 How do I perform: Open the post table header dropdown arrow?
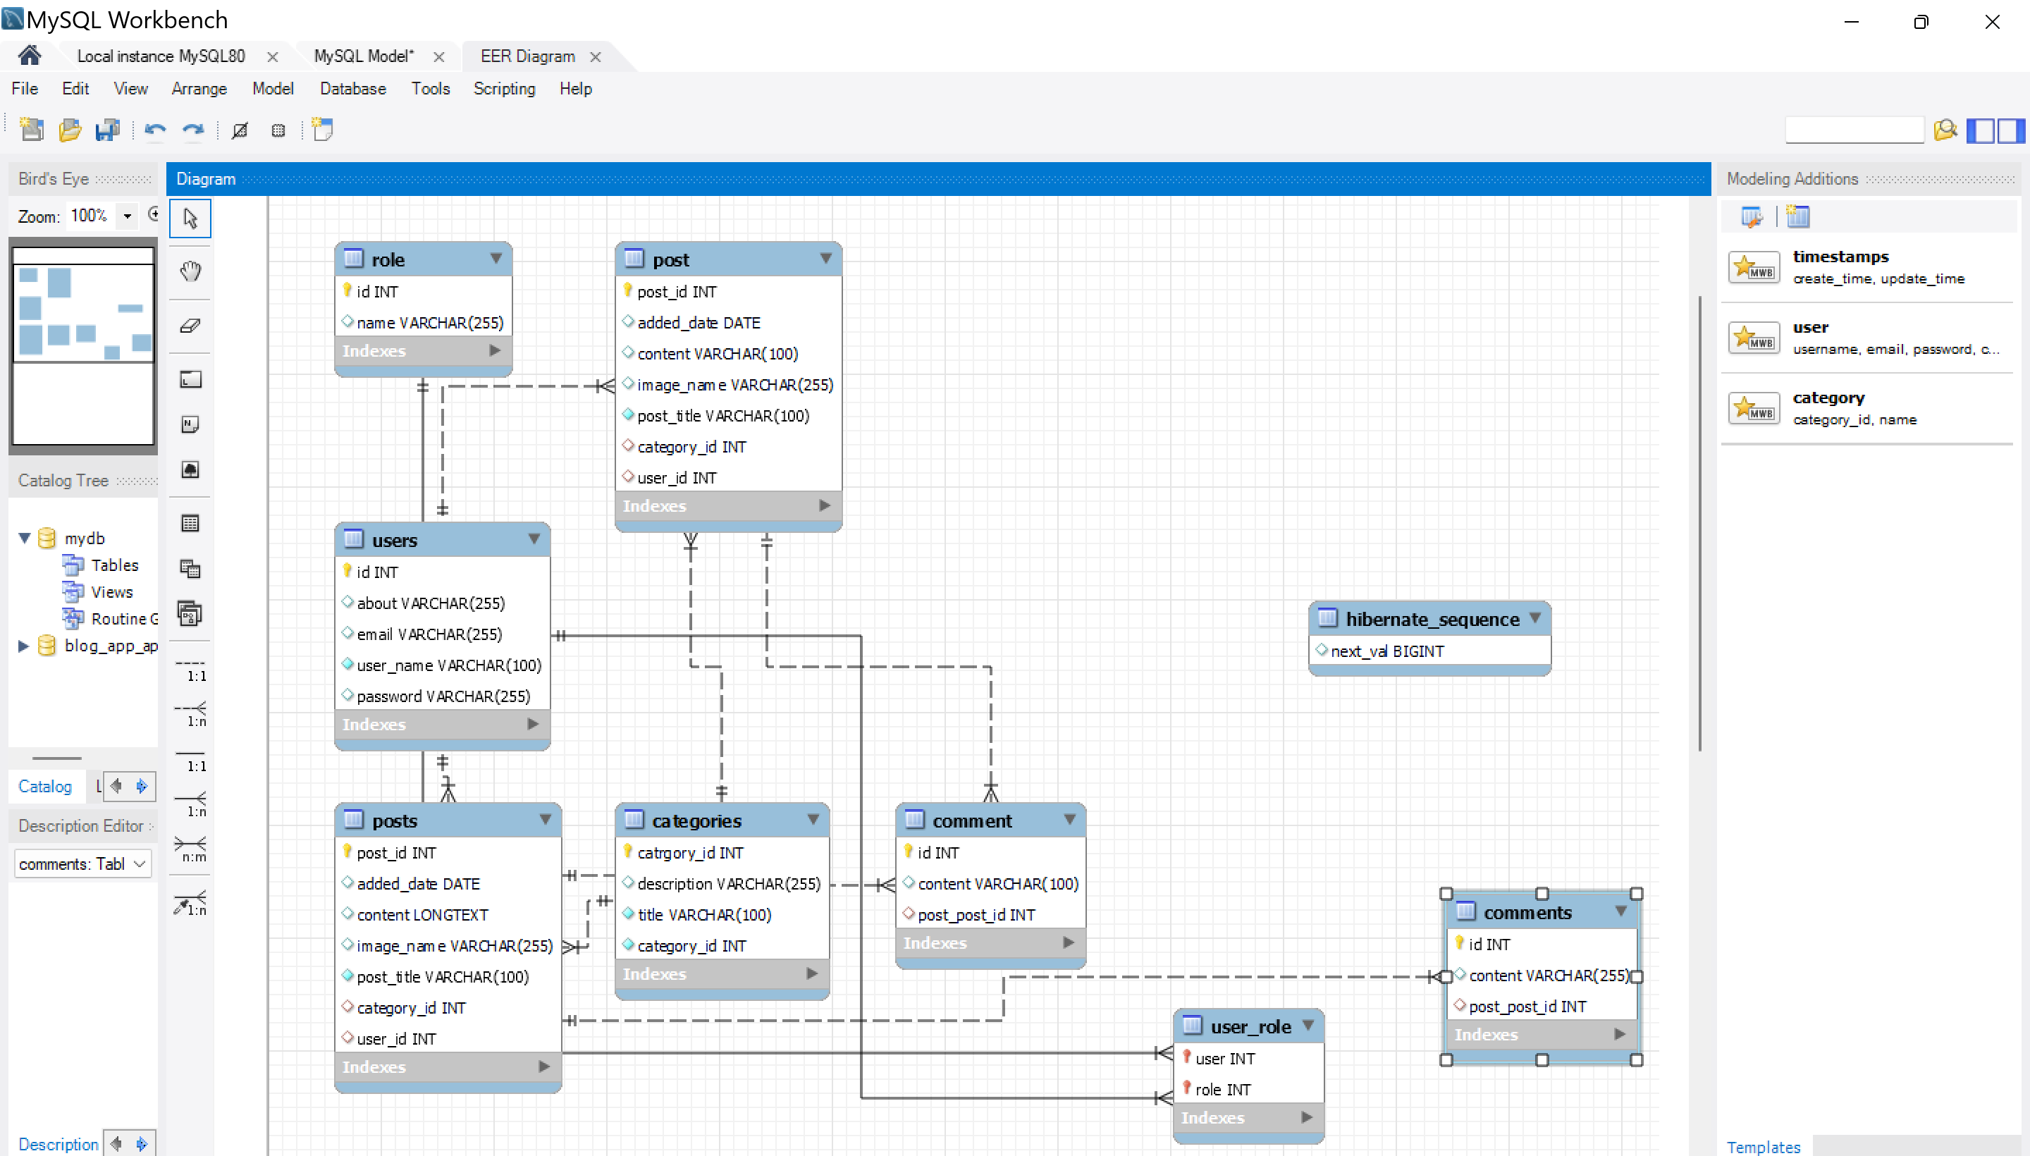click(825, 259)
